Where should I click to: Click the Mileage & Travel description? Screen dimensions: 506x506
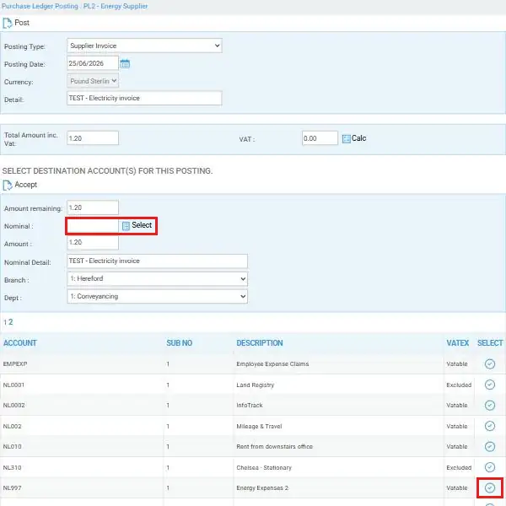259,426
